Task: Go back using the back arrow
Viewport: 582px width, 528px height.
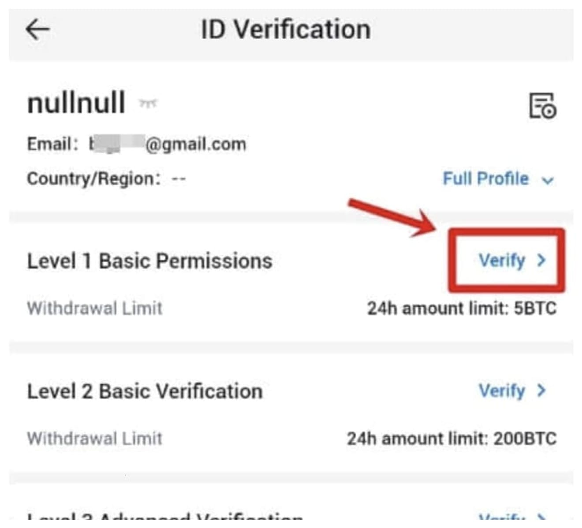Action: pyautogui.click(x=37, y=30)
